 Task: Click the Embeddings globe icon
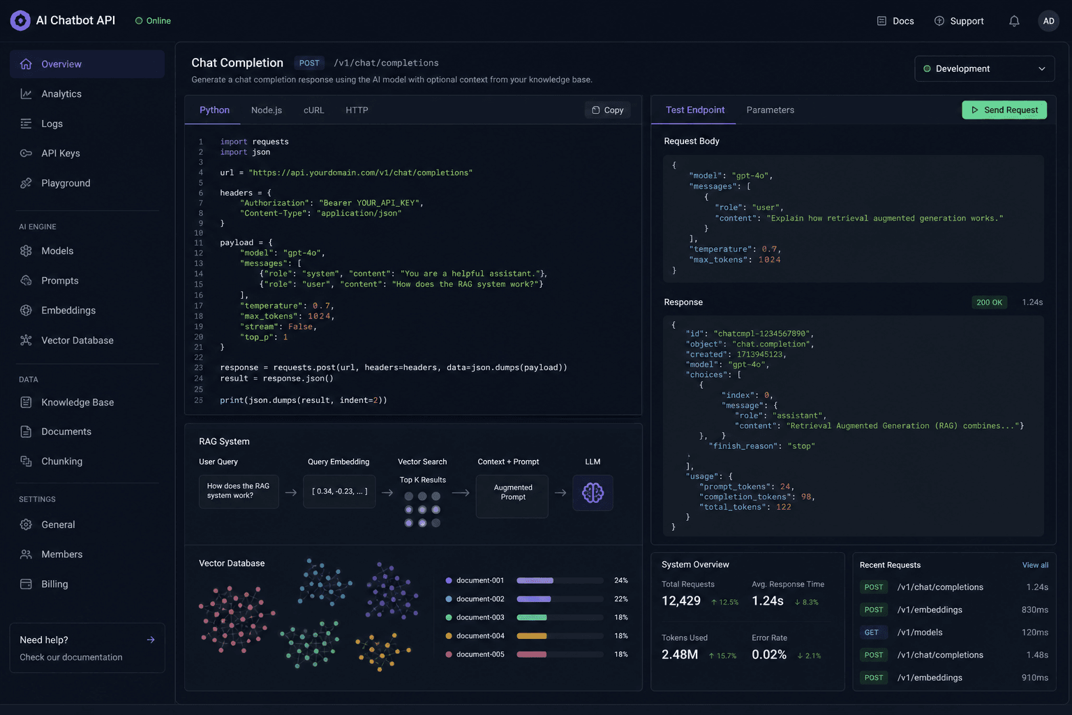(x=26, y=310)
